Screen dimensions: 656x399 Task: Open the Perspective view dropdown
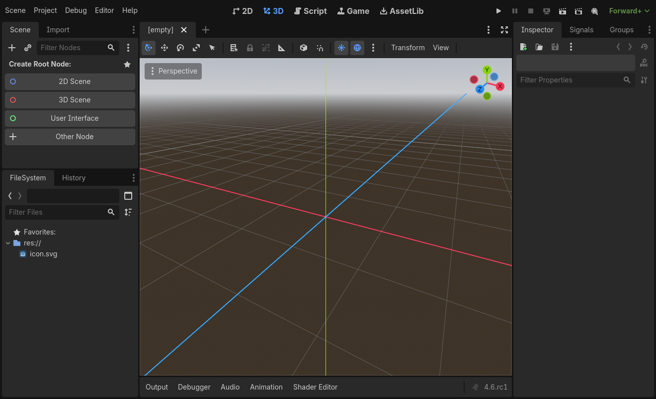coord(173,71)
